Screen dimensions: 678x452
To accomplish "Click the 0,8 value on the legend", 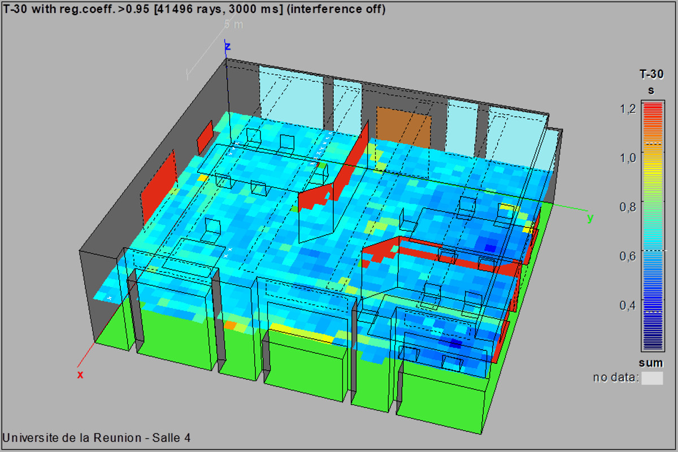I will point(628,207).
